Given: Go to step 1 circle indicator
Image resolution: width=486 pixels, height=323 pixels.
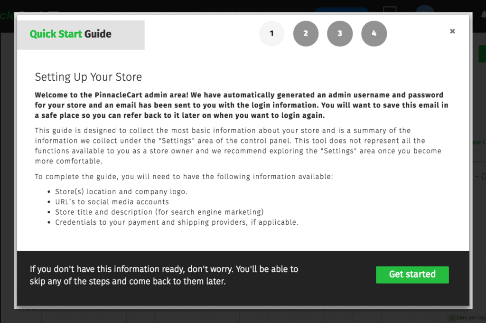Looking at the screenshot, I should point(271,34).
